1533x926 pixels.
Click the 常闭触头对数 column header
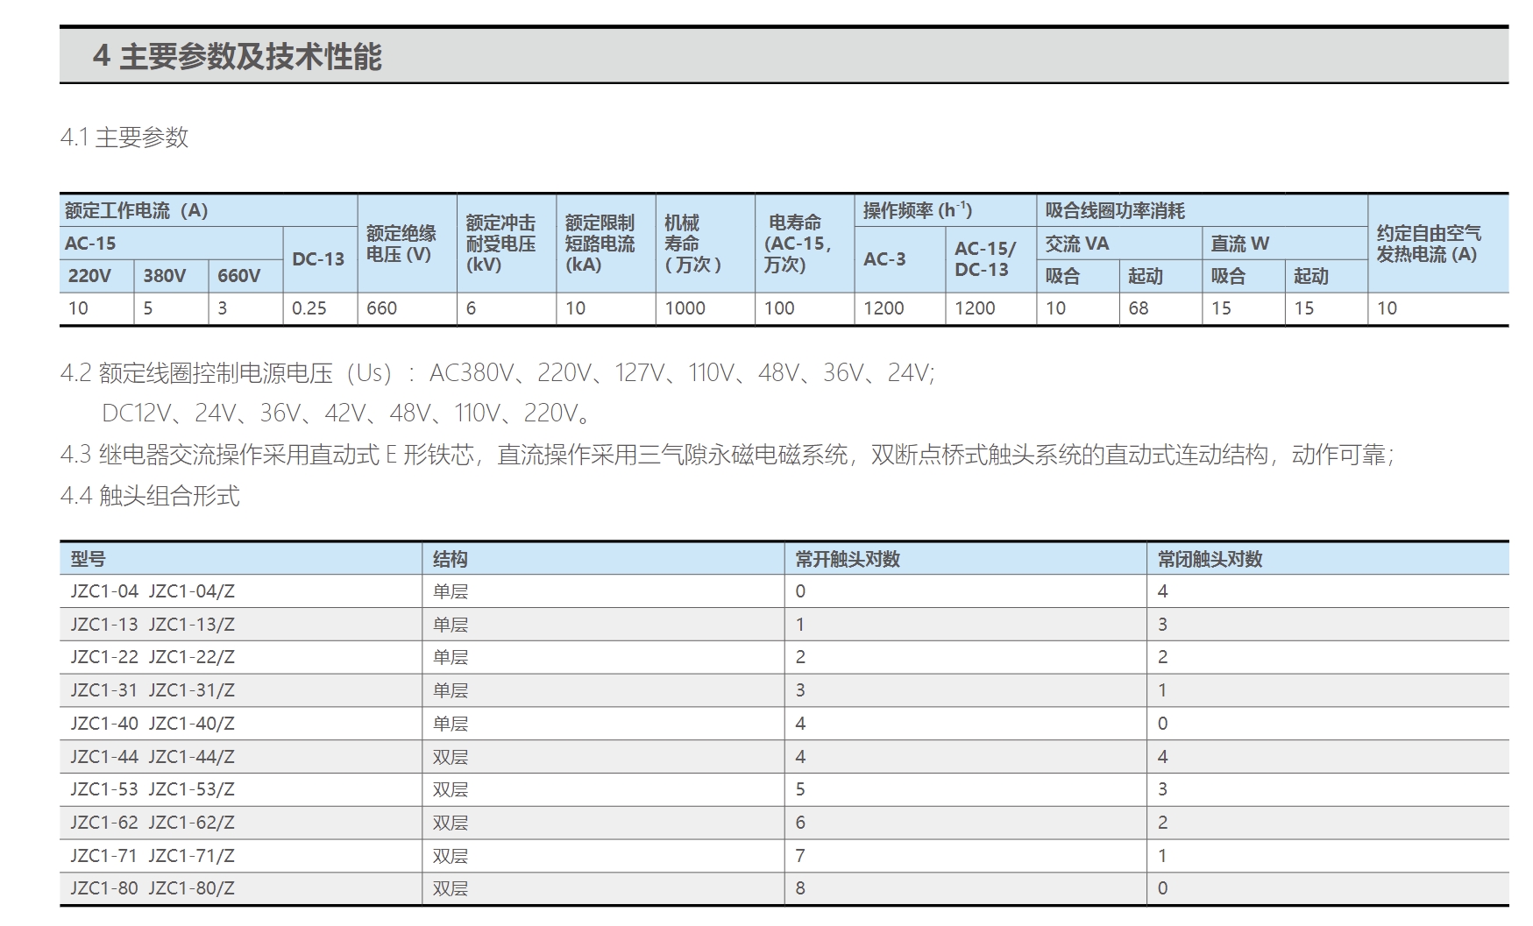click(x=1210, y=559)
